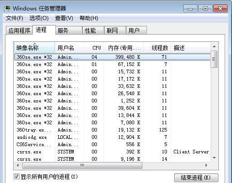232x183 pixels.
Task: Open the 性能 tab
Action: point(93,30)
